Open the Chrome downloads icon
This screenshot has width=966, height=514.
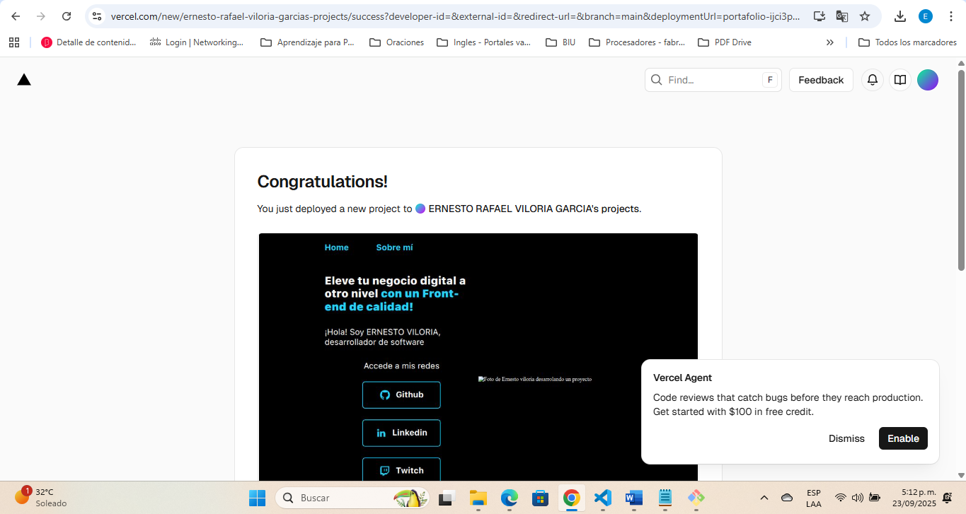tap(900, 16)
